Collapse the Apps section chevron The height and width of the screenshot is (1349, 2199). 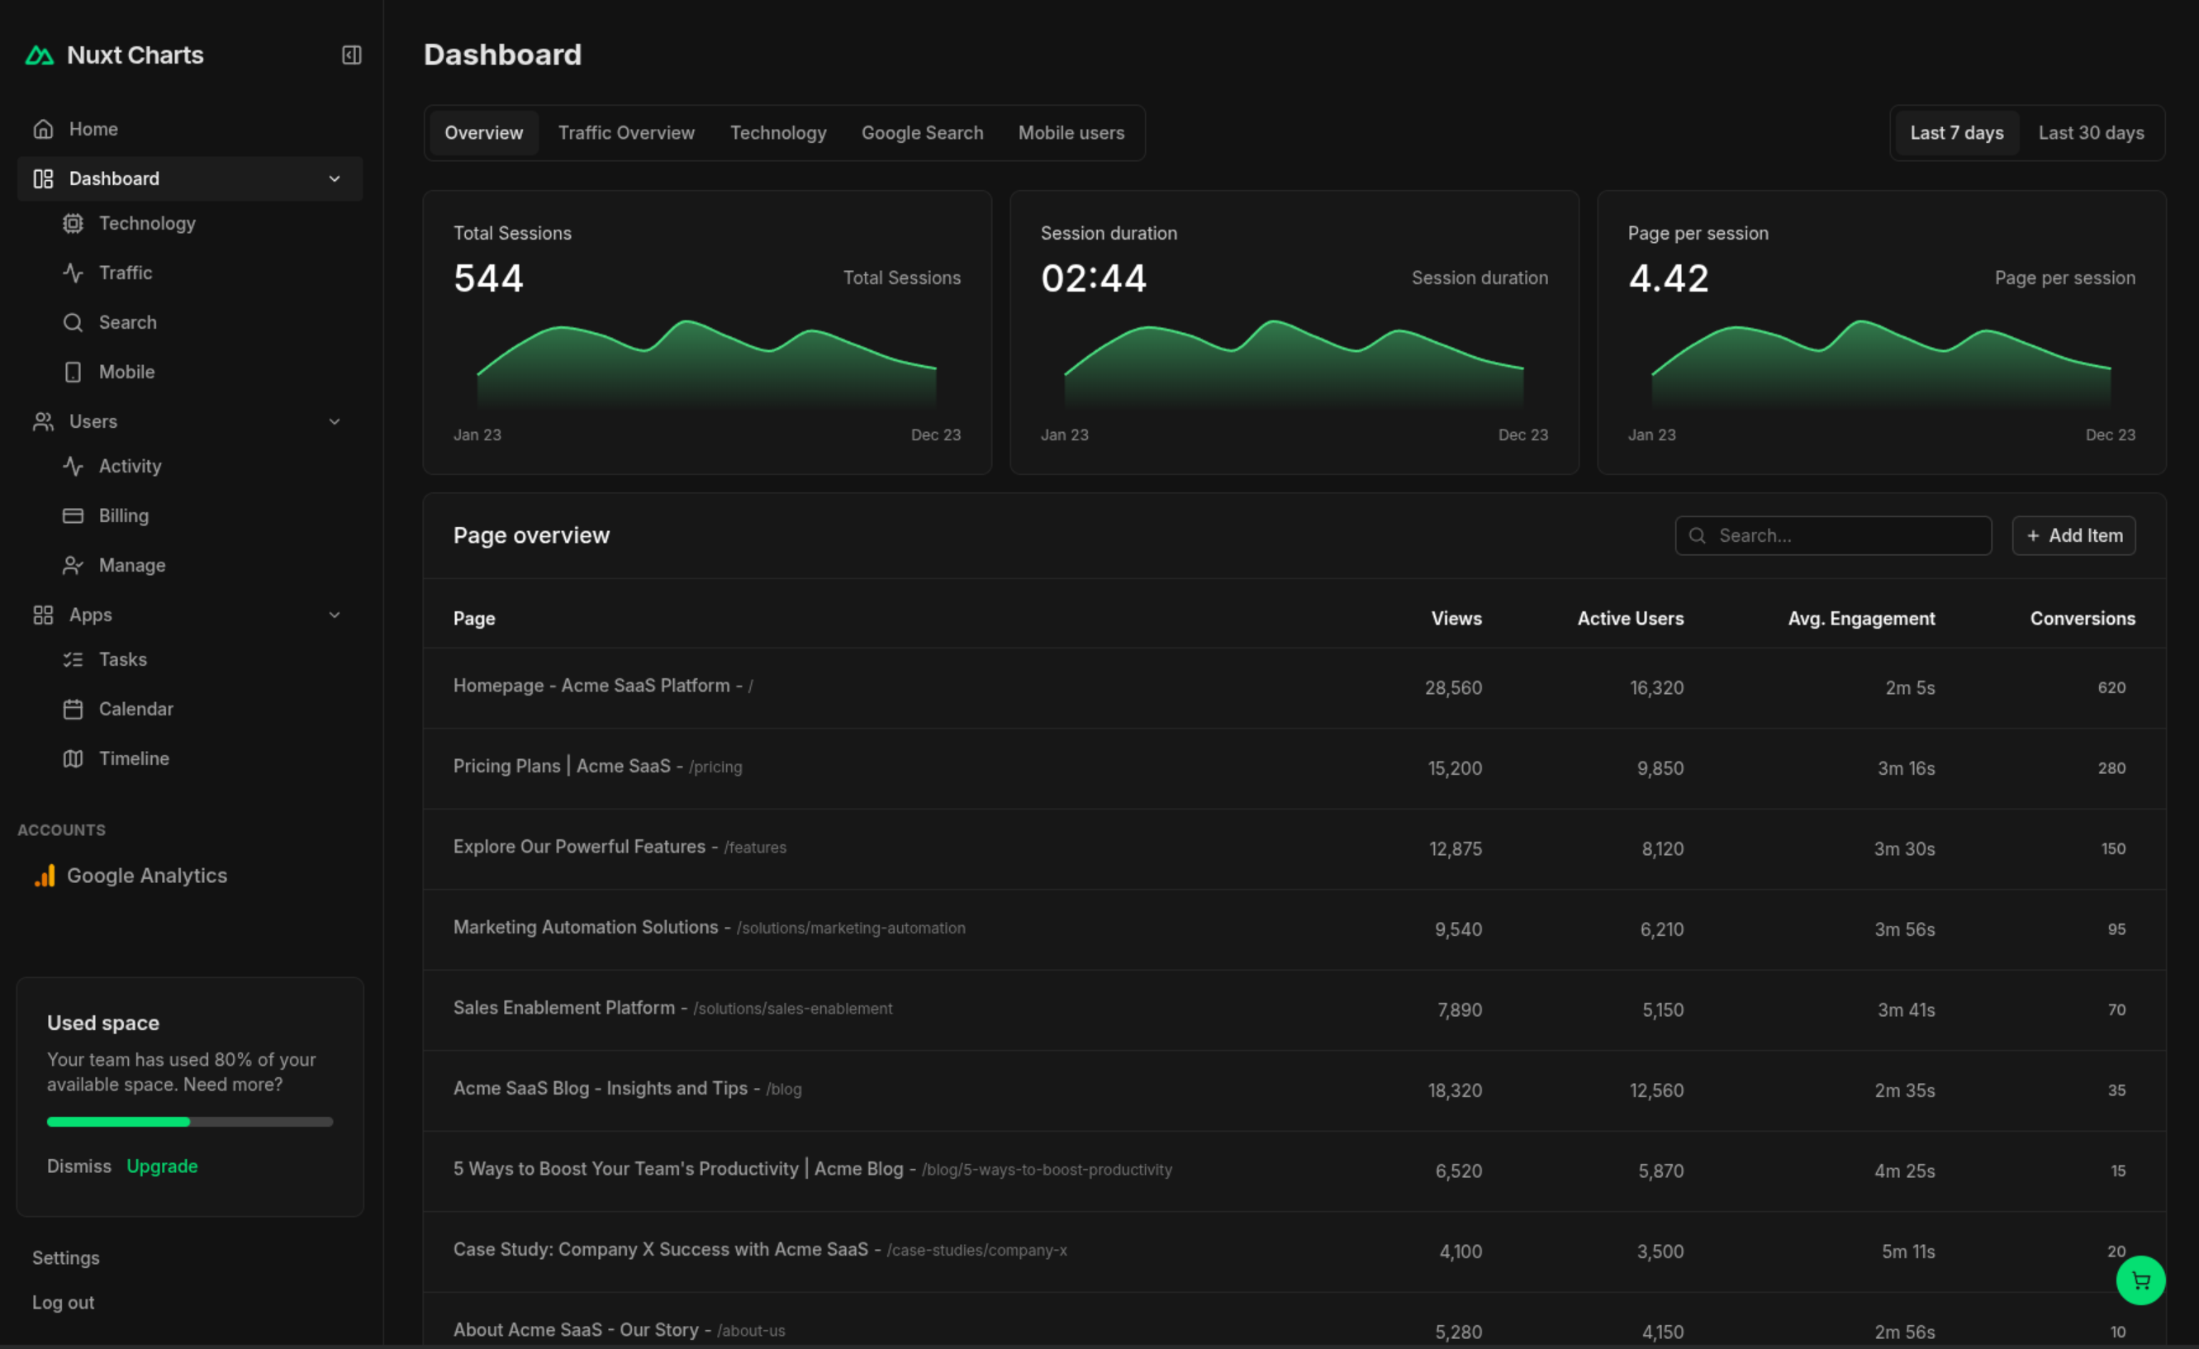click(x=335, y=615)
